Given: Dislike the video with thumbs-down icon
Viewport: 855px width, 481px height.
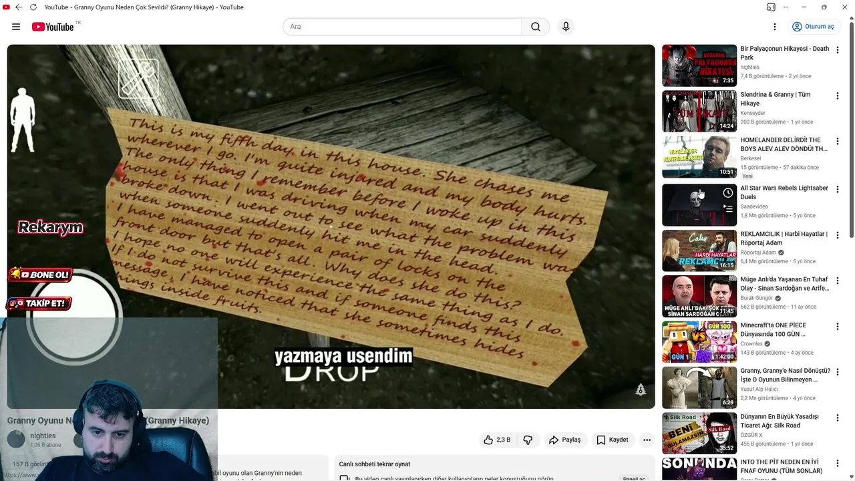Looking at the screenshot, I should tap(528, 440).
